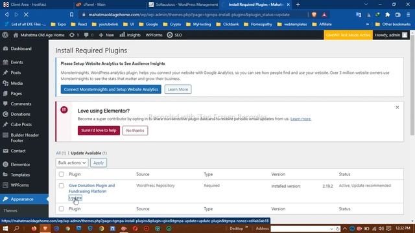
Task: Open Howdy, admin account menu
Action: [391, 35]
